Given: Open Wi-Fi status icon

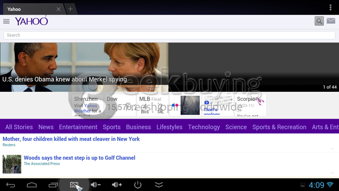Looking at the screenshot, I should tap(330, 185).
